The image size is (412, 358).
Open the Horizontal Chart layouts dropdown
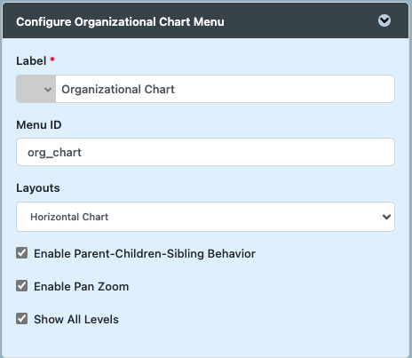tap(205, 217)
